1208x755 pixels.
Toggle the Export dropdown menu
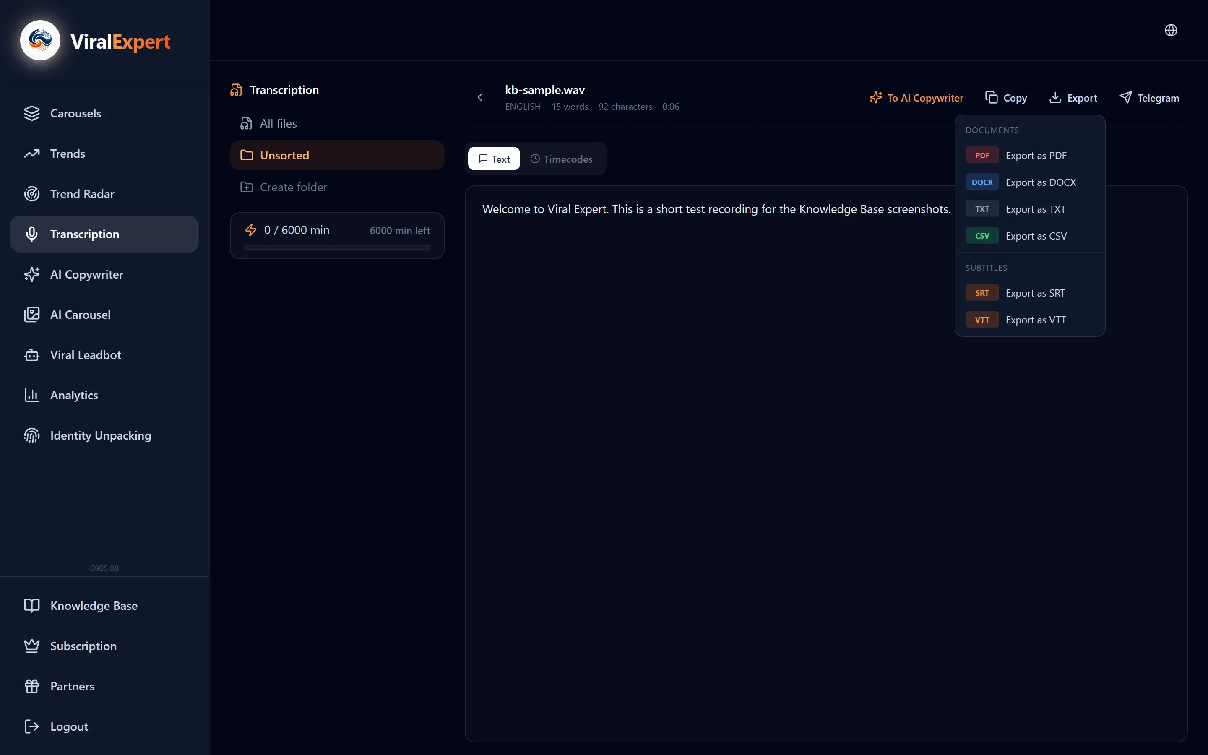tap(1073, 98)
